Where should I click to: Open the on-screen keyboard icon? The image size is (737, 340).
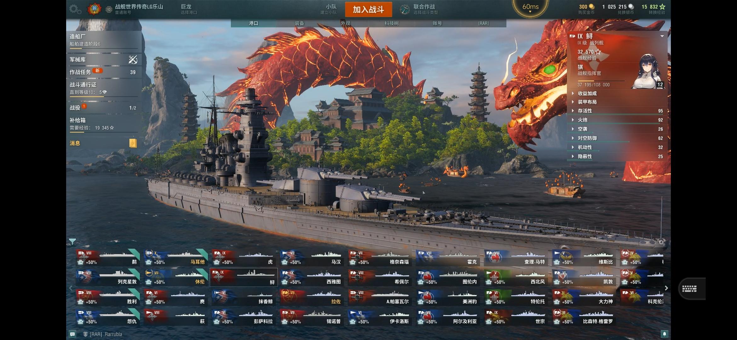(689, 289)
